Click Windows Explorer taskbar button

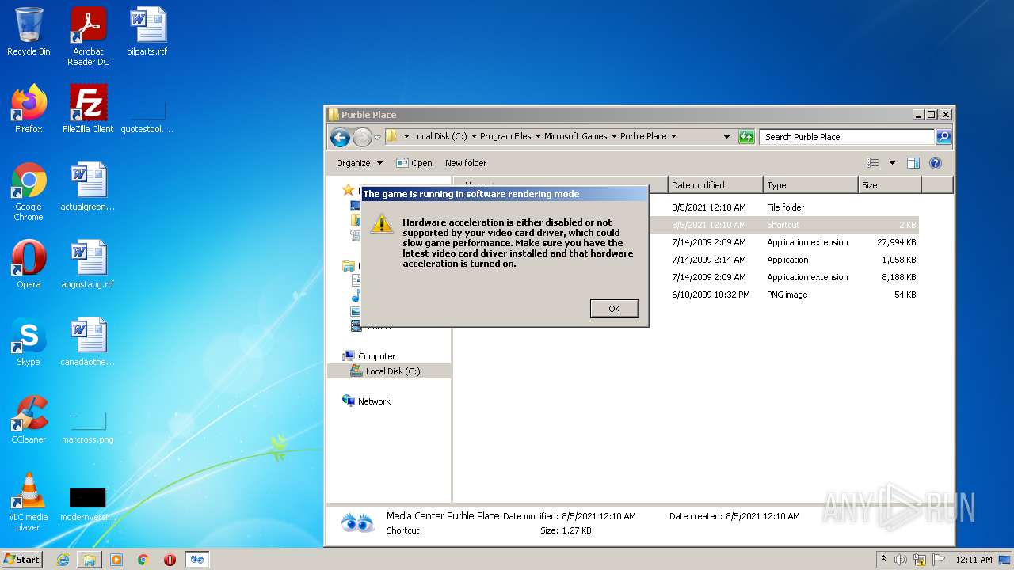coord(90,560)
